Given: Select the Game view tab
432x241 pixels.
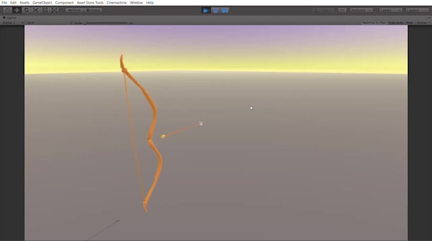Looking at the screenshot, I should pos(10,18).
